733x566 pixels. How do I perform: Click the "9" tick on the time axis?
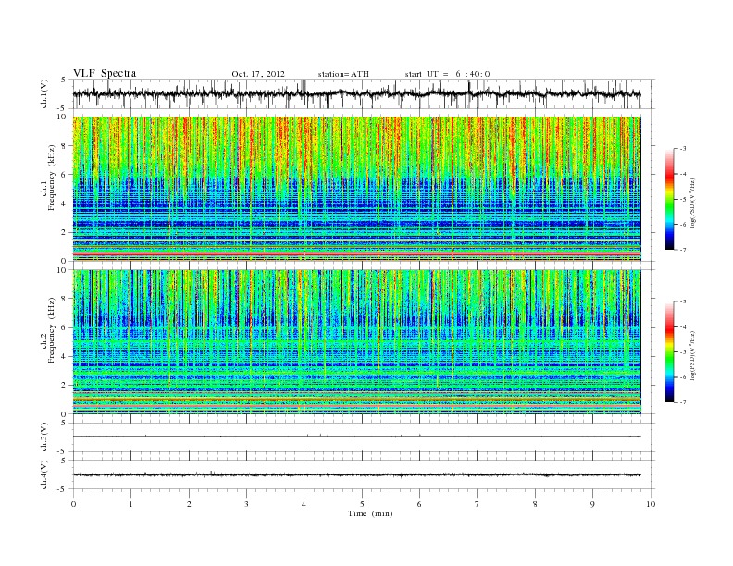pos(592,504)
